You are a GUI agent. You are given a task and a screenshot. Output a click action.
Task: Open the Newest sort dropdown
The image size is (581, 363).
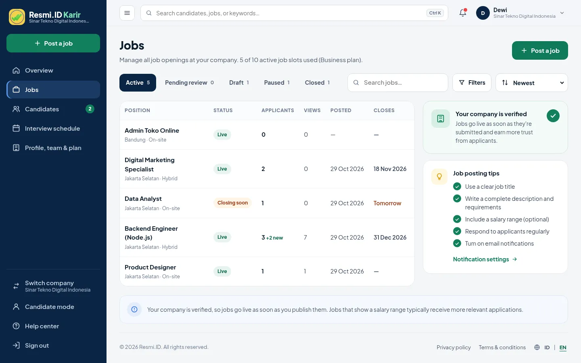(532, 83)
